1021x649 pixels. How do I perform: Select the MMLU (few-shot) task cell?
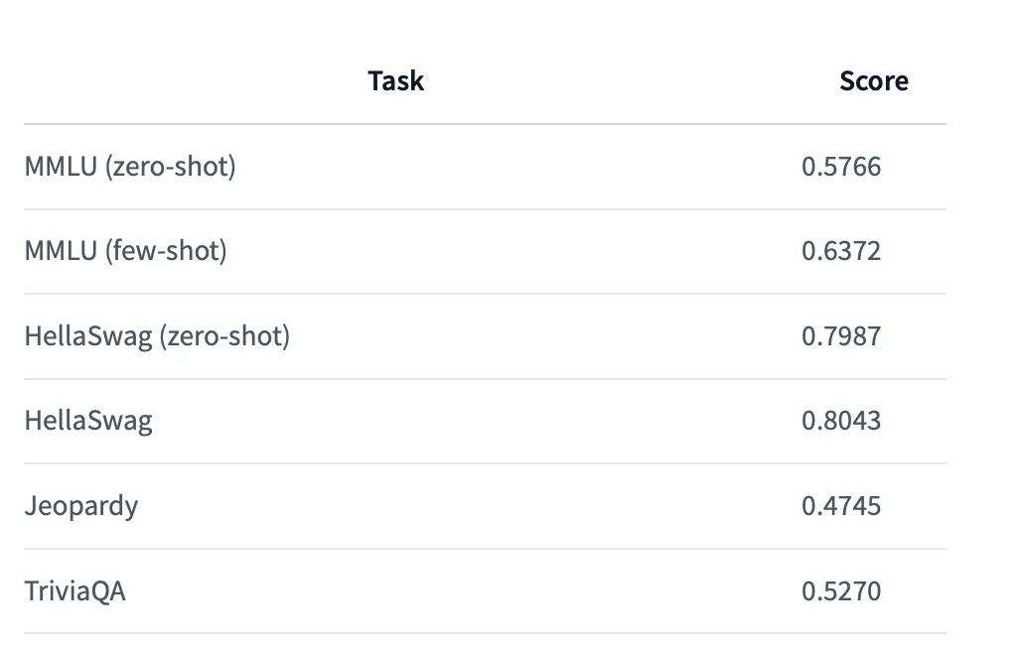(x=126, y=251)
